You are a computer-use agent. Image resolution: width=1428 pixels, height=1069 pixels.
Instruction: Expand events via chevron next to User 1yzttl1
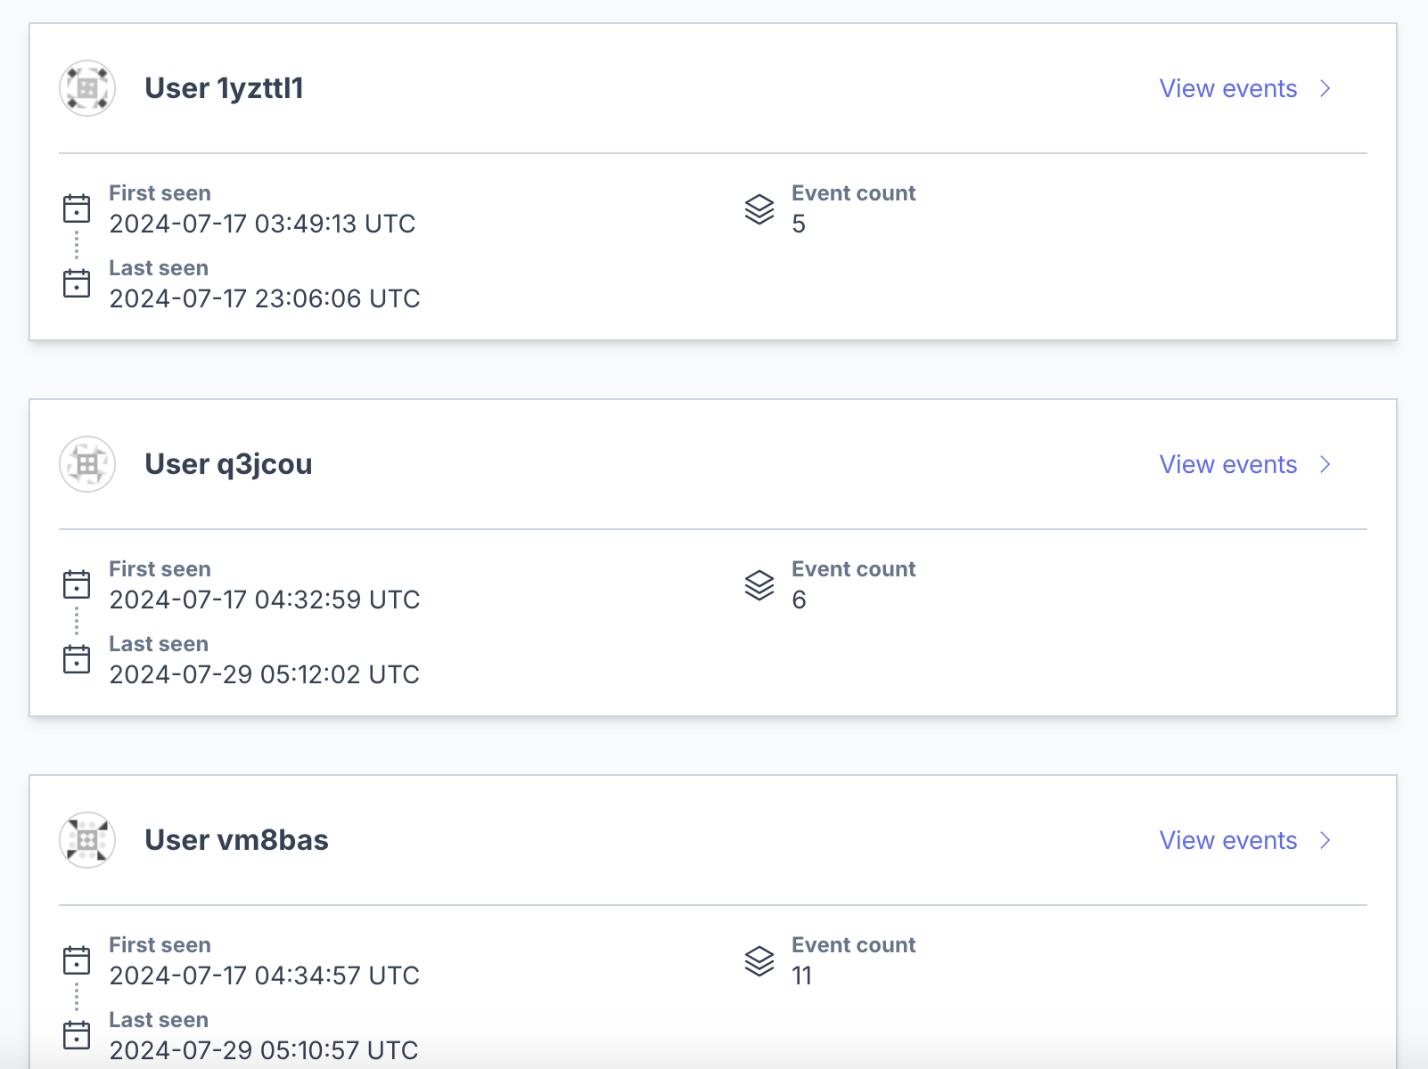[1325, 88]
